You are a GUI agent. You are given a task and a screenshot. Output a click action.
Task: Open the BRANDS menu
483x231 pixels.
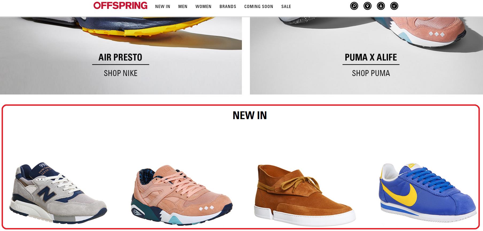[x=228, y=6]
